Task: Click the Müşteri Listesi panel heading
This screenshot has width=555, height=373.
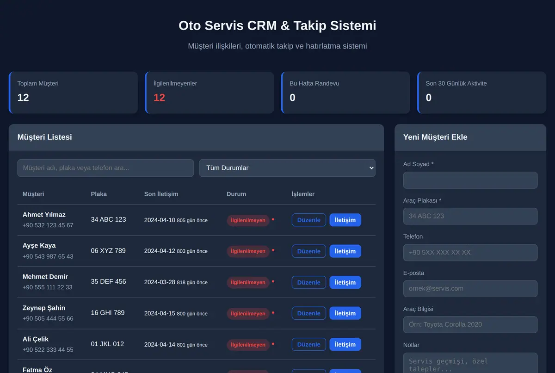Action: pos(45,137)
